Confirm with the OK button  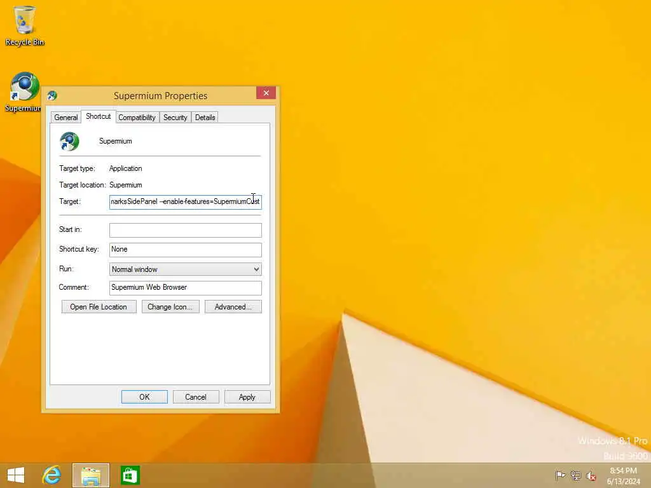[144, 397]
